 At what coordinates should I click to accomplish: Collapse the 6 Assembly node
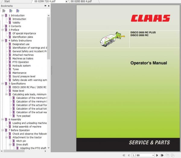pos(2,119)
